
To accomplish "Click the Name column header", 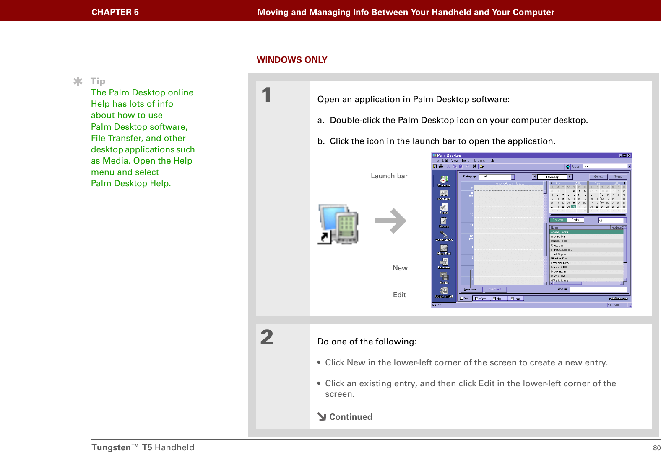I will tap(580, 227).
